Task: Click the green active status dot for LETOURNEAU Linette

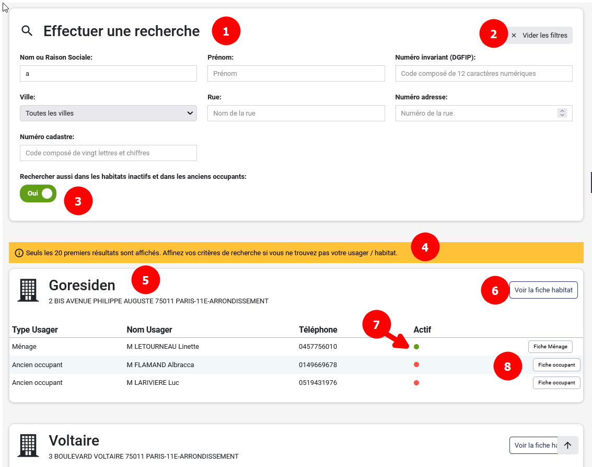Action: click(x=416, y=346)
